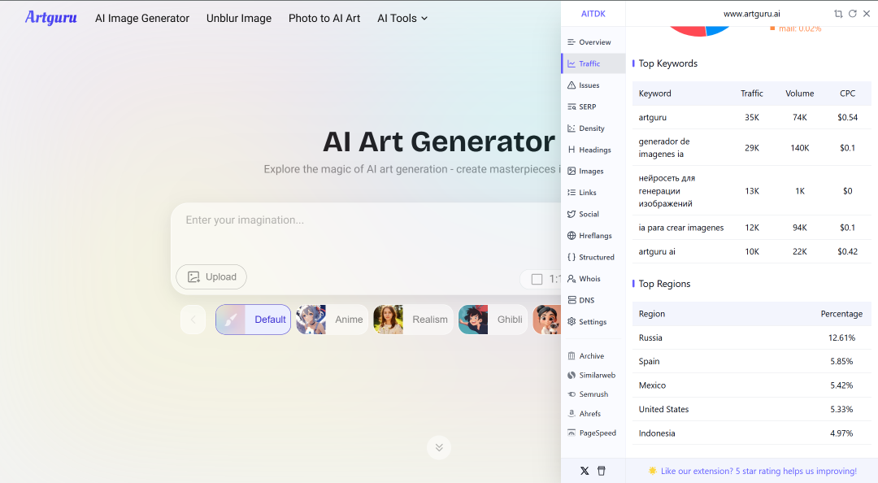This screenshot has height=483, width=878.
Task: Click the 'artguru ai' keyword
Action: tap(657, 251)
